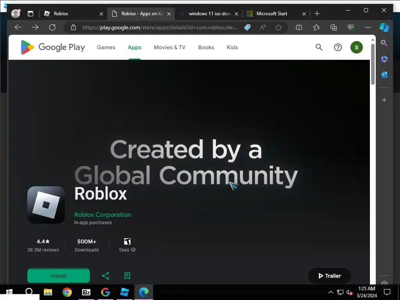The width and height of the screenshot is (400, 300).
Task: Open muted volume tray icon
Action: [x=350, y=292]
